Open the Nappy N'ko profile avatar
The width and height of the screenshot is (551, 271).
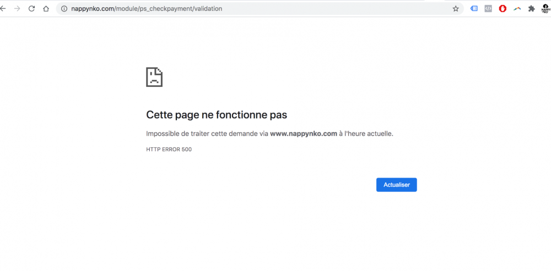pos(546,9)
